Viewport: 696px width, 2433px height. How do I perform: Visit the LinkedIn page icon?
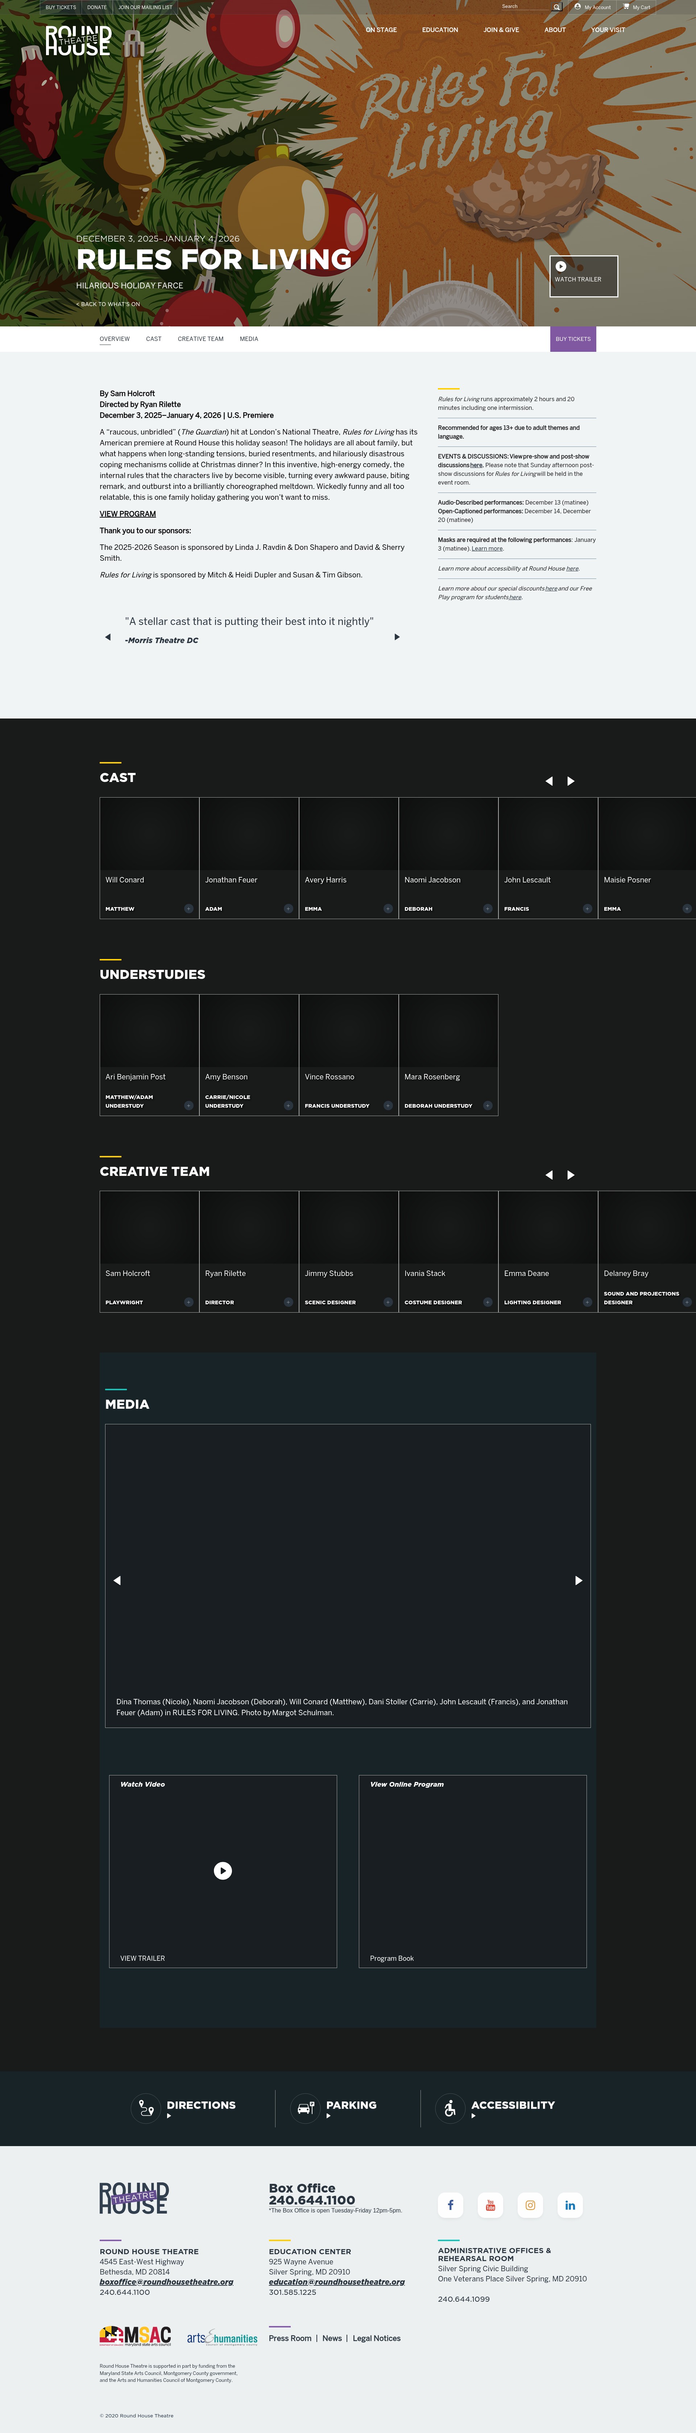[571, 2204]
